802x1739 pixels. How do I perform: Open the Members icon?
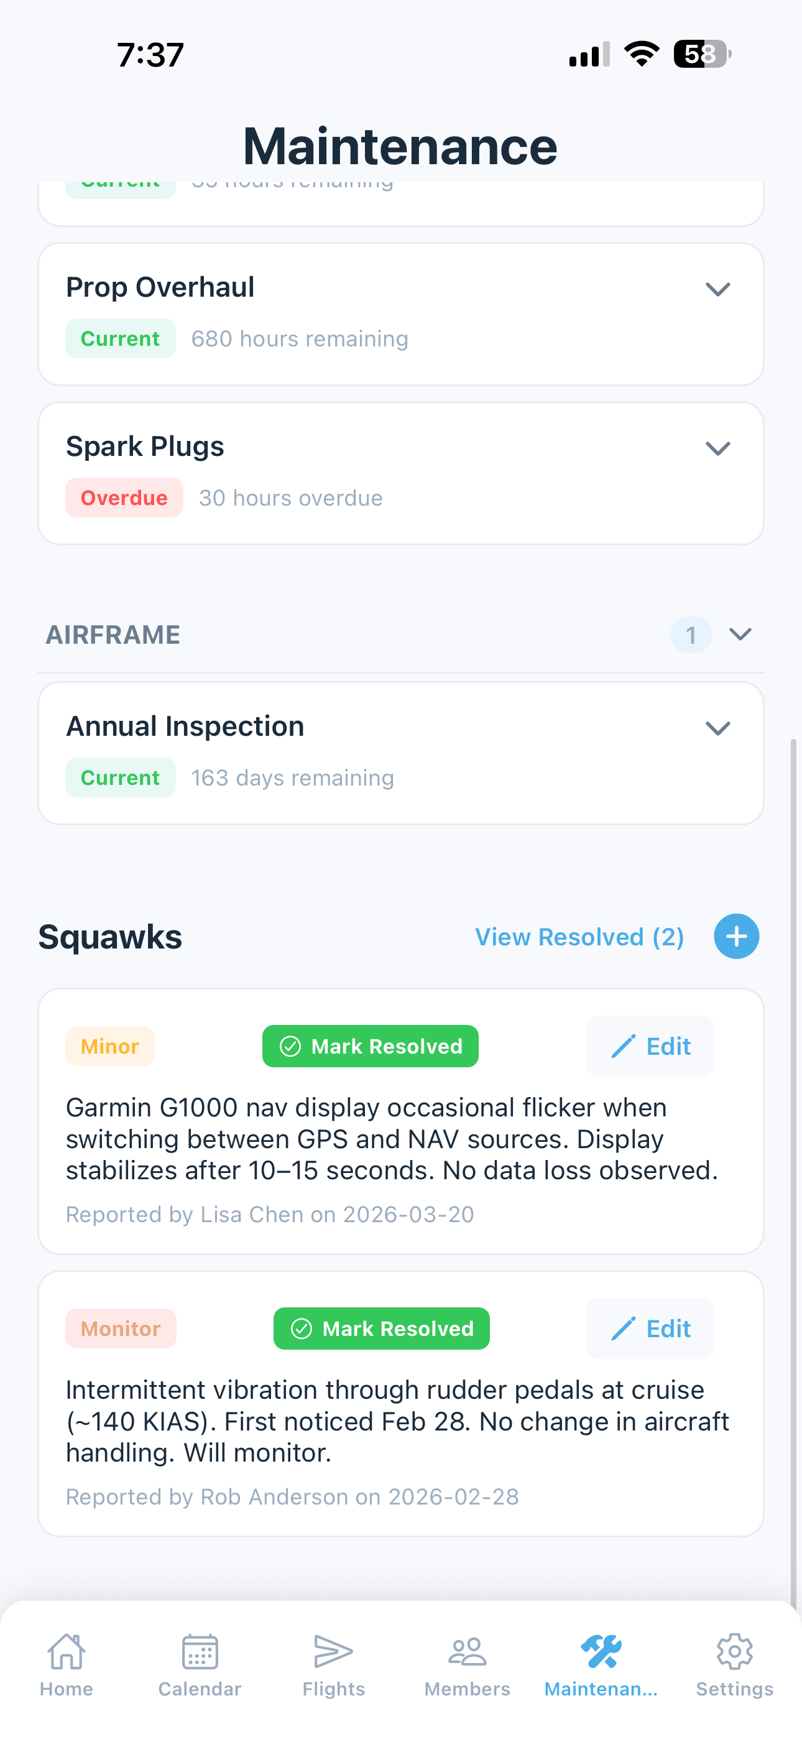coord(468,1653)
